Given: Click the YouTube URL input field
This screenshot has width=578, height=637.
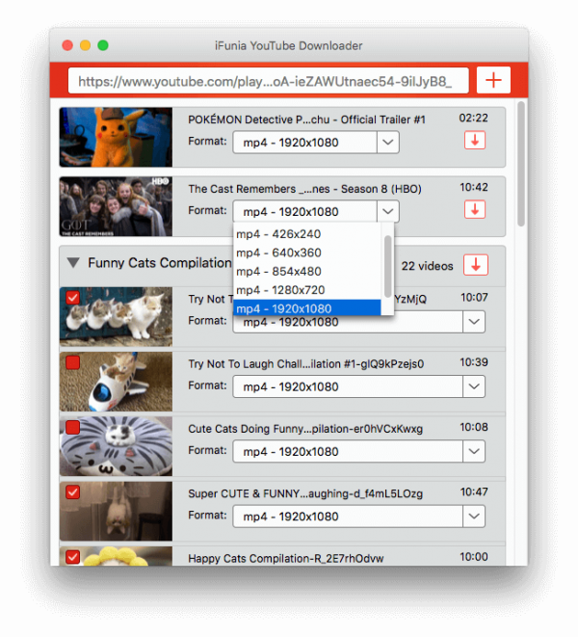Looking at the screenshot, I should coord(268,81).
